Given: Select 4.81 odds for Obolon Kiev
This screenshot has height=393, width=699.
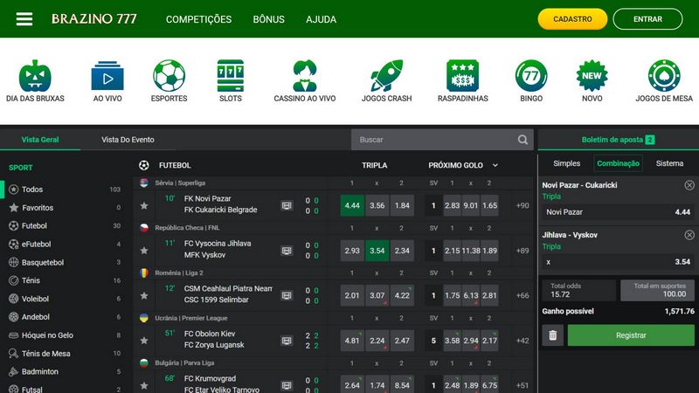Looking at the screenshot, I should (x=352, y=341).
